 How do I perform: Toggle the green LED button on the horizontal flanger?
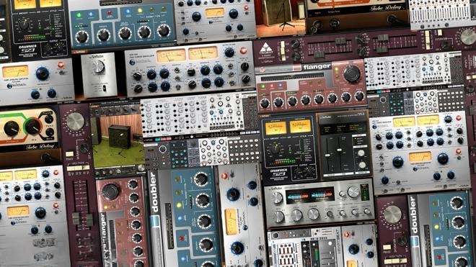263,86
